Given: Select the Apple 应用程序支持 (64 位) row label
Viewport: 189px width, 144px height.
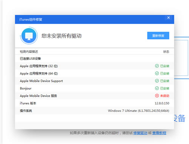Looking at the screenshot, I should tap(39, 73).
